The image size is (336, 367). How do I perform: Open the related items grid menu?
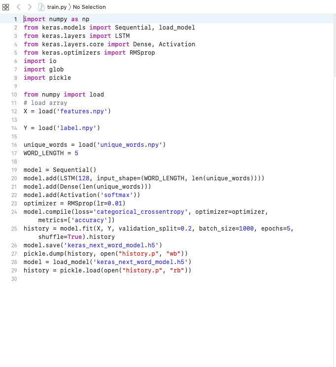point(5,7)
